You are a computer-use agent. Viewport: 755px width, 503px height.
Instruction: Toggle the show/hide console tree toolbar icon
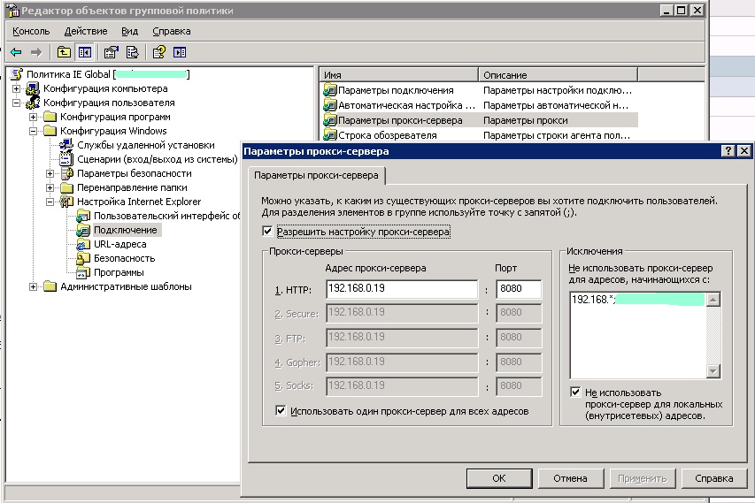point(85,52)
